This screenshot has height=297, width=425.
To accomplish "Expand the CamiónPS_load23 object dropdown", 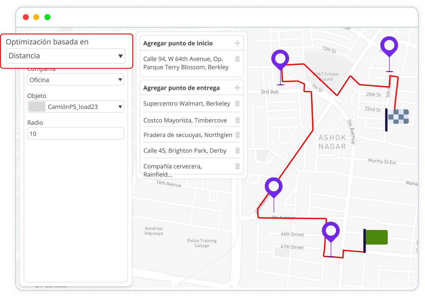I will (x=75, y=107).
